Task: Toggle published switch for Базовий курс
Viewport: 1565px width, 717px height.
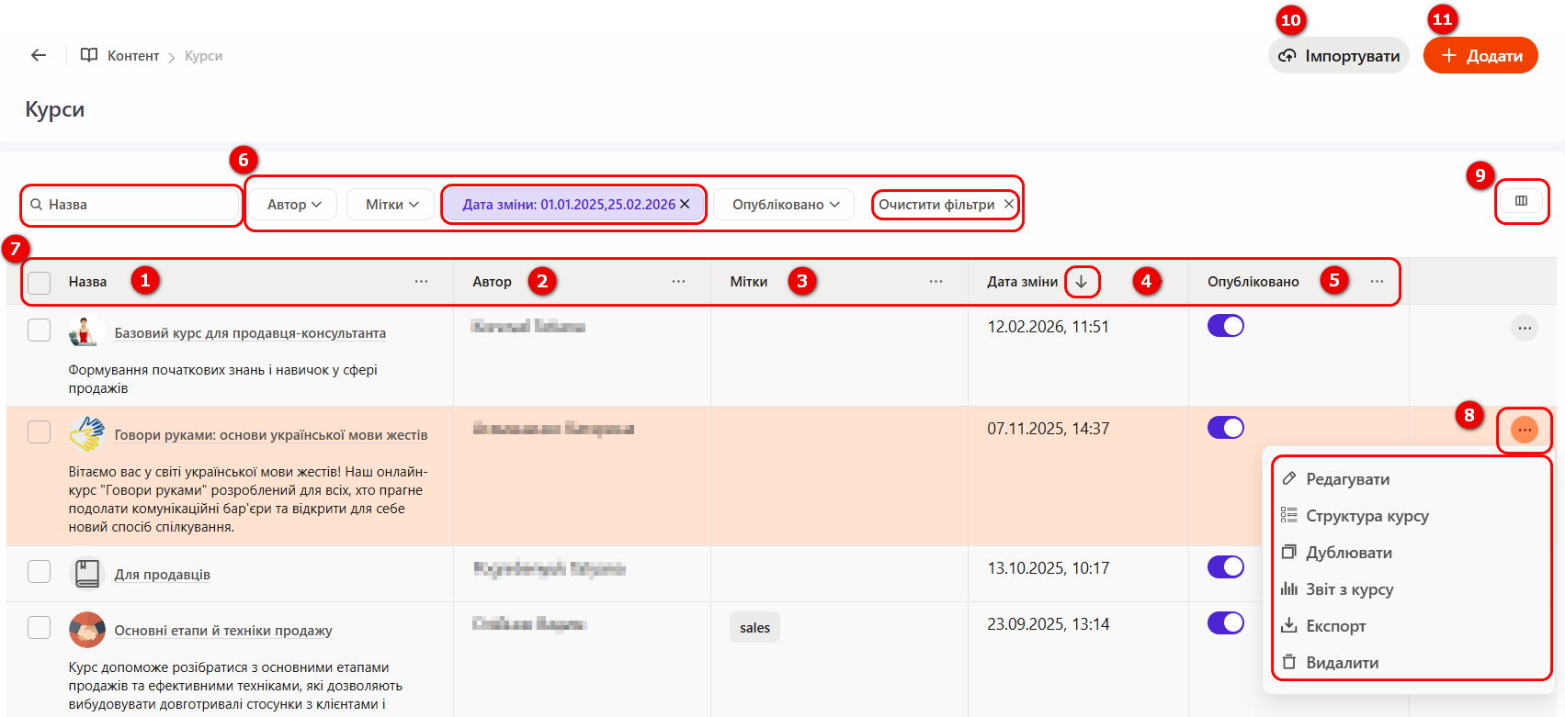Action: [1225, 326]
